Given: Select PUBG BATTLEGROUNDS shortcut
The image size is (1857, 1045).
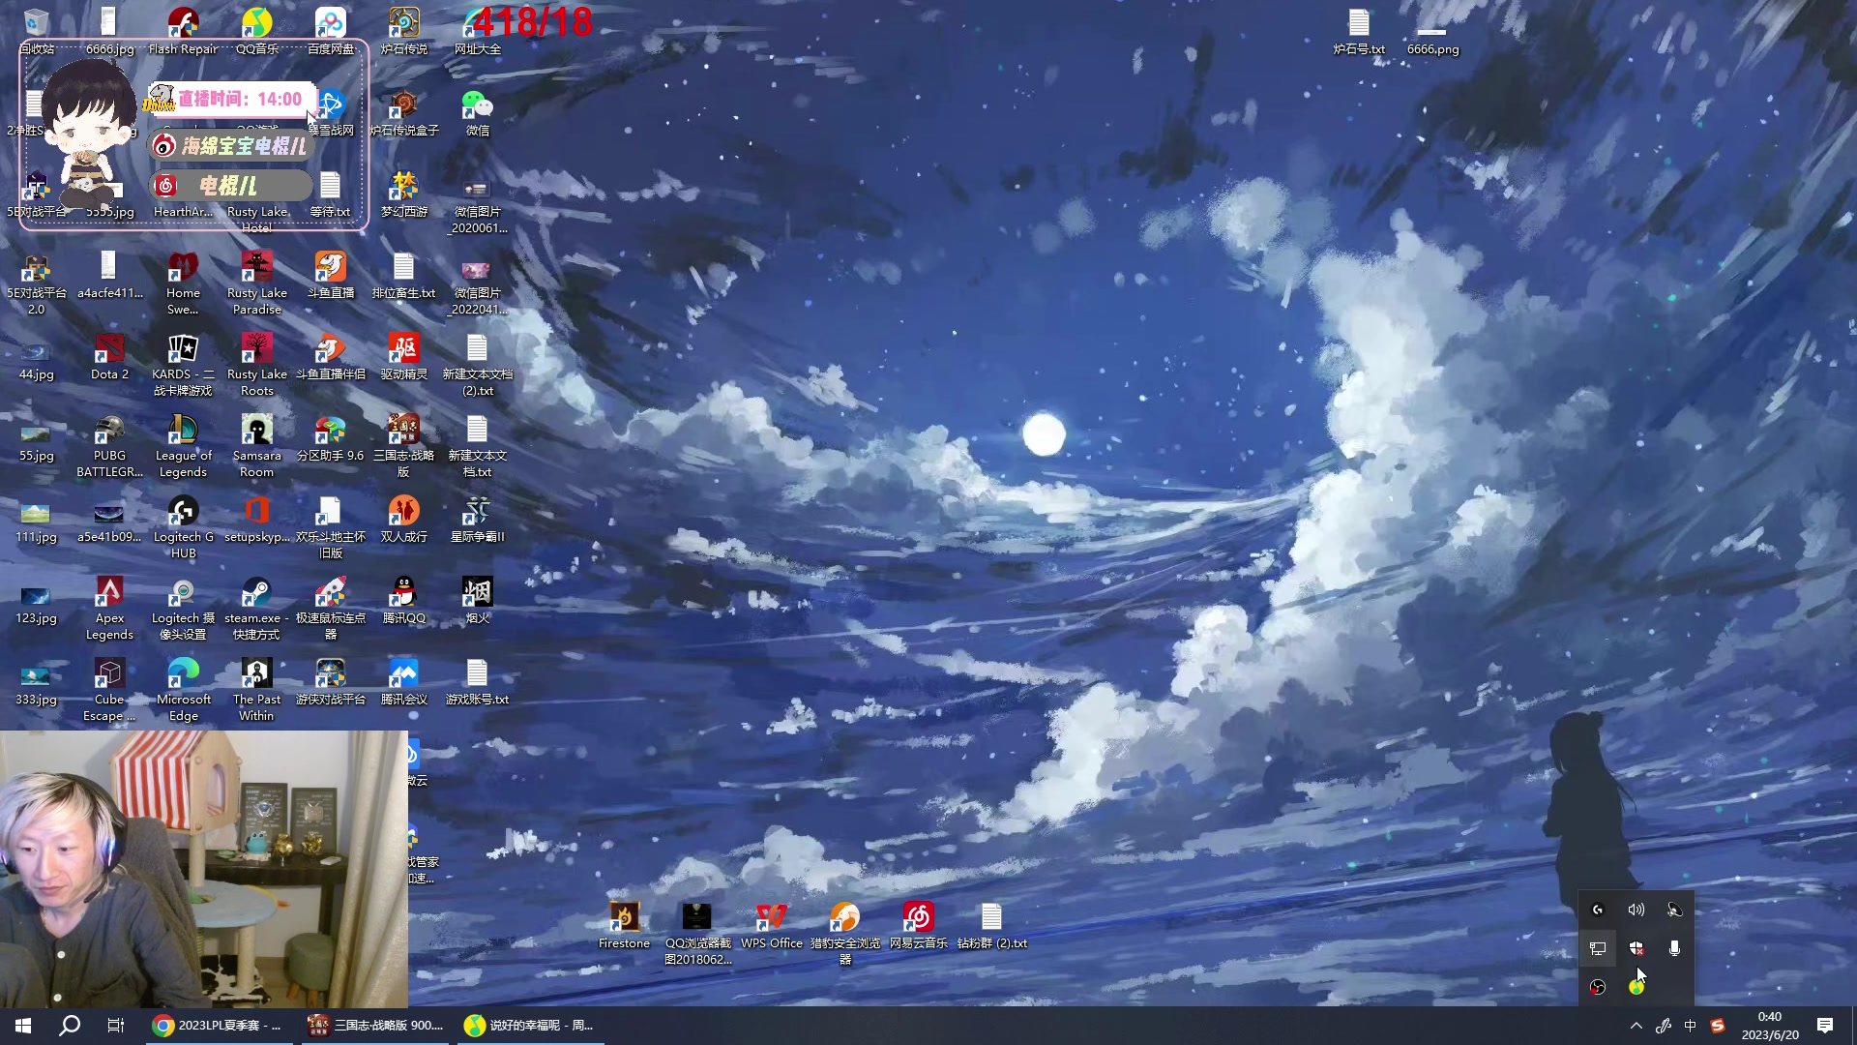Looking at the screenshot, I should click(x=109, y=446).
